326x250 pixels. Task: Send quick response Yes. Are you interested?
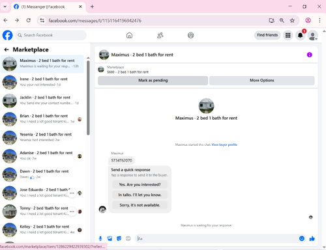140,185
